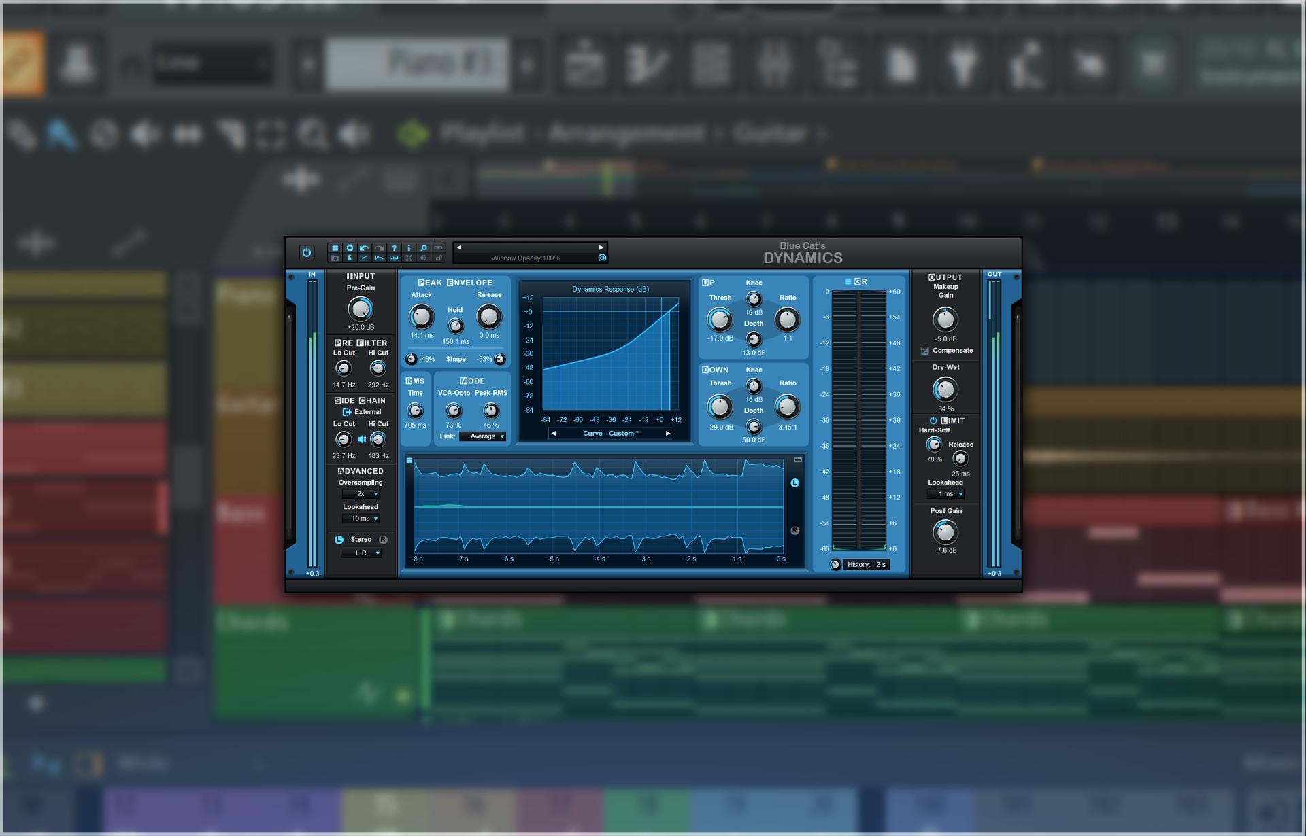Viewport: 1306px width, 836px height.
Task: Open the Link Average dropdown
Action: coord(483,436)
